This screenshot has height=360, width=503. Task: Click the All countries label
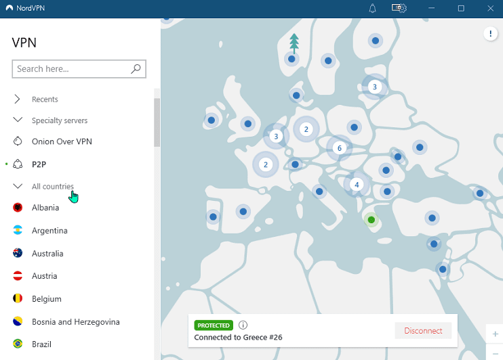coord(53,186)
